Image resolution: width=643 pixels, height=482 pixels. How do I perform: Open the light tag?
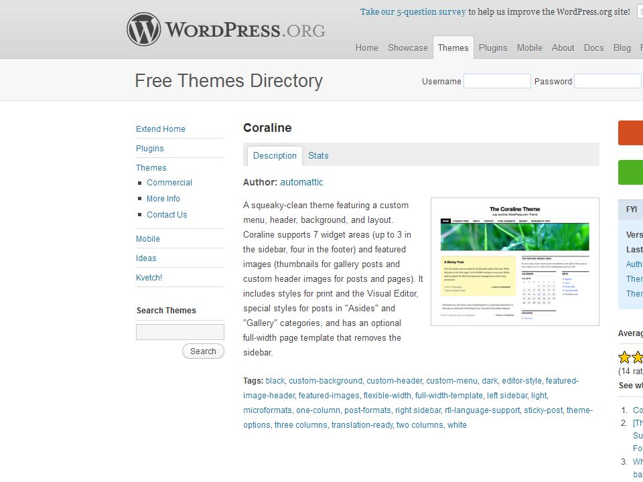[539, 396]
